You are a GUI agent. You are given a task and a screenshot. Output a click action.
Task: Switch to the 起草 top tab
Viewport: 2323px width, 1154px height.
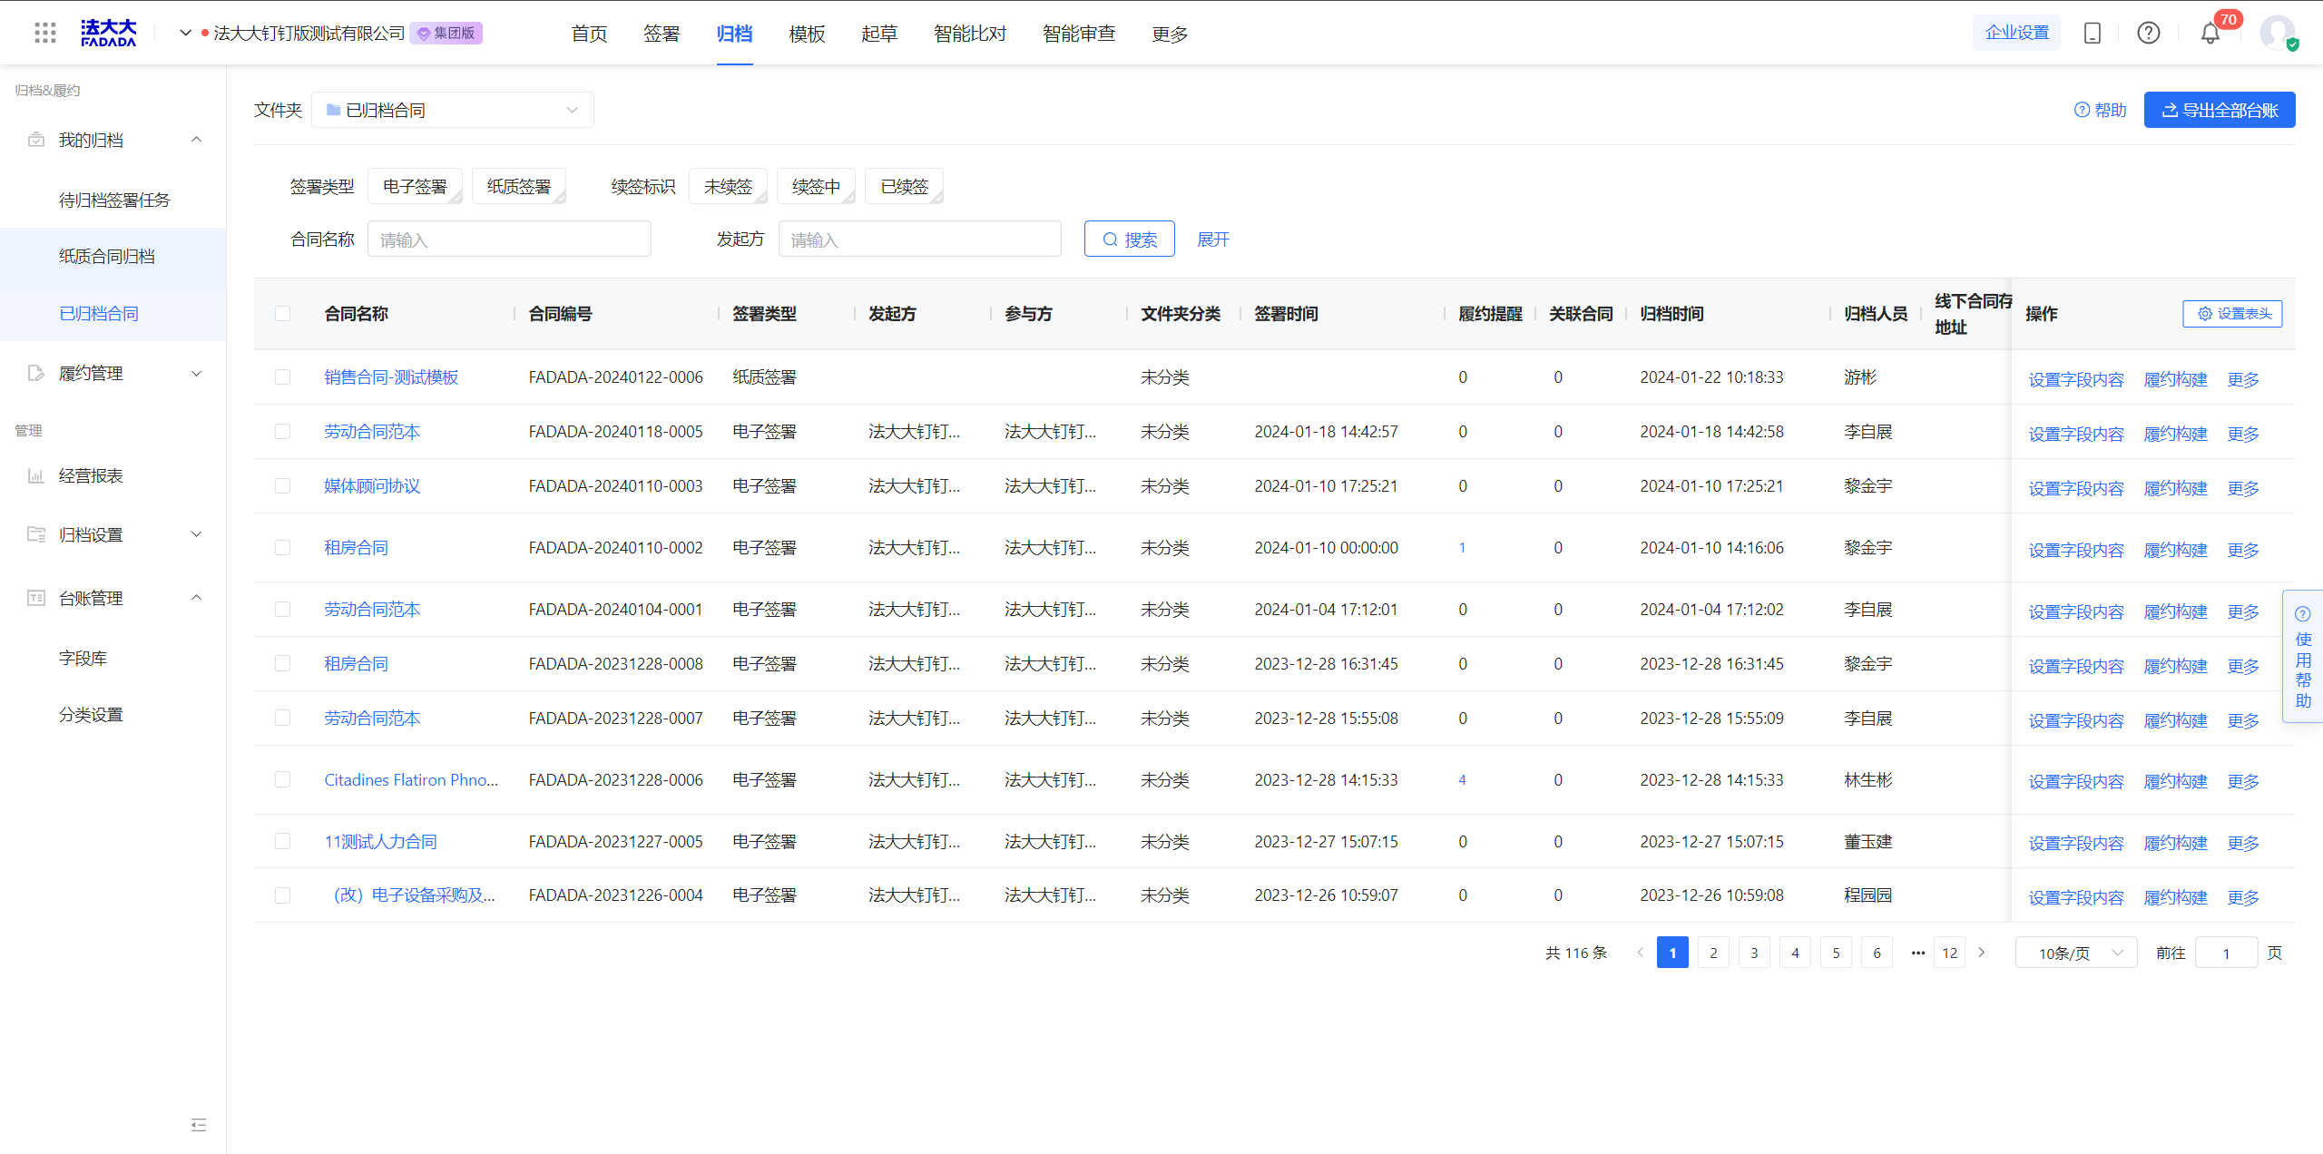(879, 34)
